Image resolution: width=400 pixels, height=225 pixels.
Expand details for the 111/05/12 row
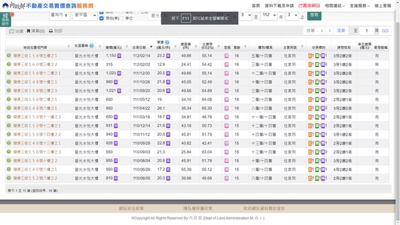tap(9, 99)
